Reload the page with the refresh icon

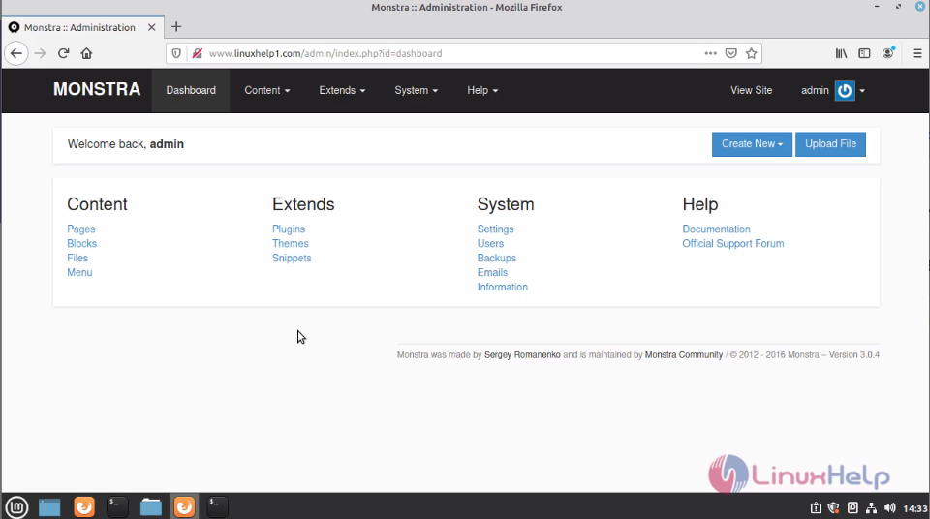click(x=64, y=53)
